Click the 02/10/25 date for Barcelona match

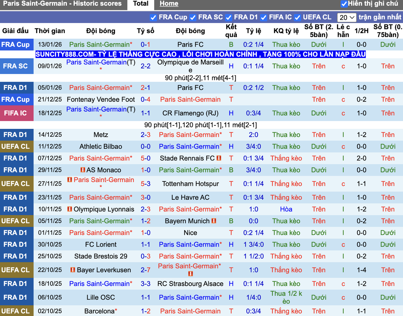coord(50,311)
